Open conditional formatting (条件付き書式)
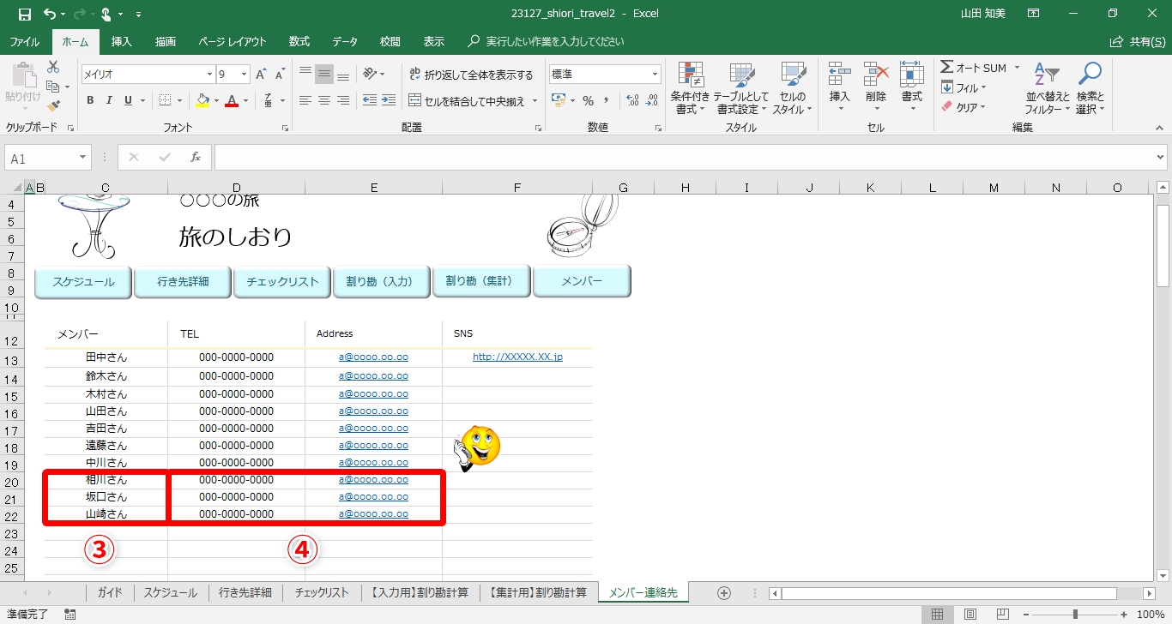Viewport: 1172px width, 624px height. (x=690, y=88)
